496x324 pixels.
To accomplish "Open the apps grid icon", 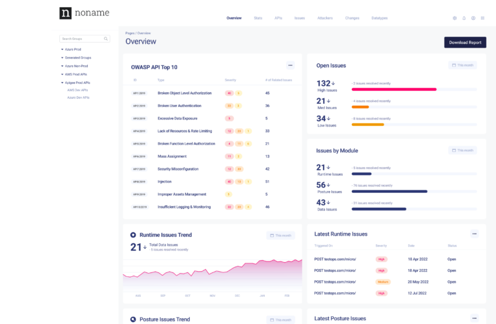I will 482,18.
